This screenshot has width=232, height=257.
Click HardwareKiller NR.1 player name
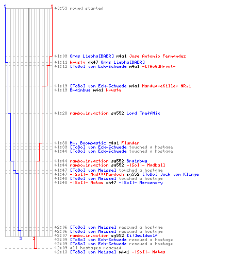click(167, 86)
